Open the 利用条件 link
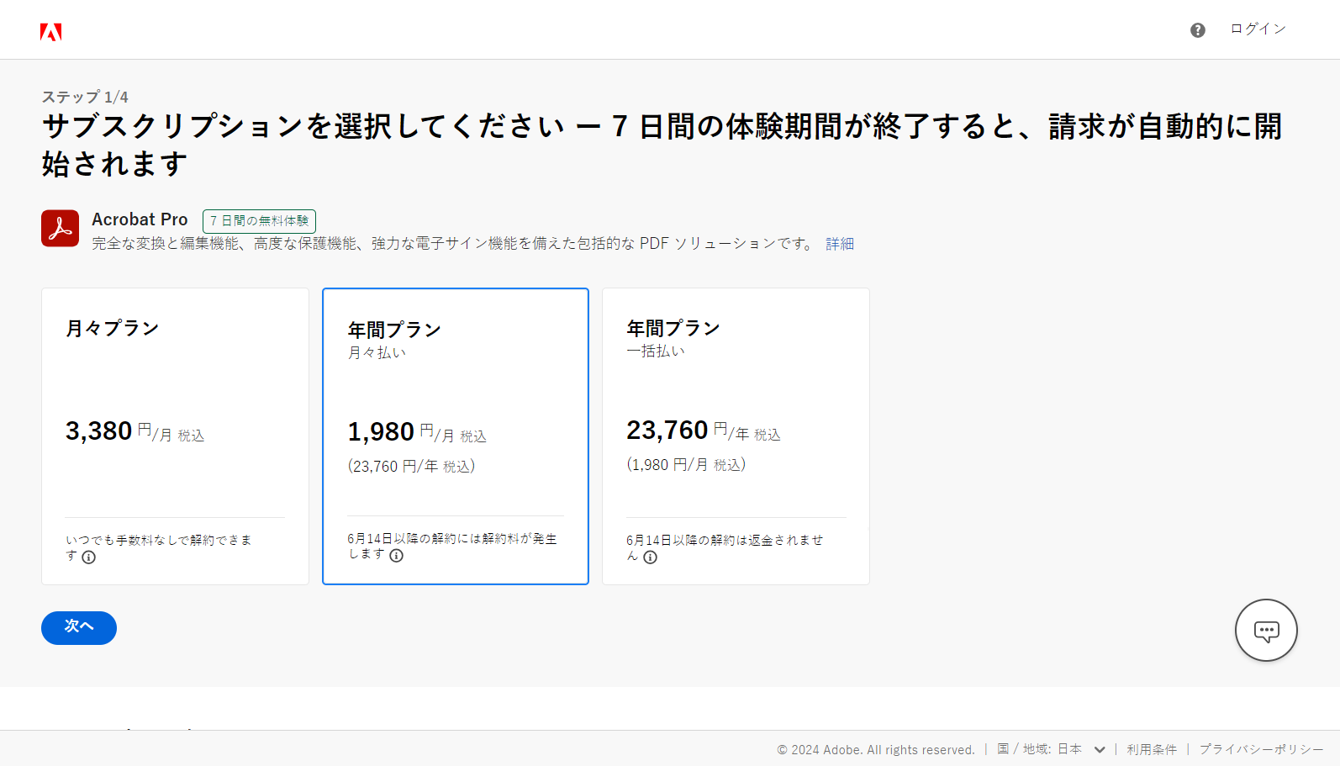The height and width of the screenshot is (766, 1340). click(1152, 749)
